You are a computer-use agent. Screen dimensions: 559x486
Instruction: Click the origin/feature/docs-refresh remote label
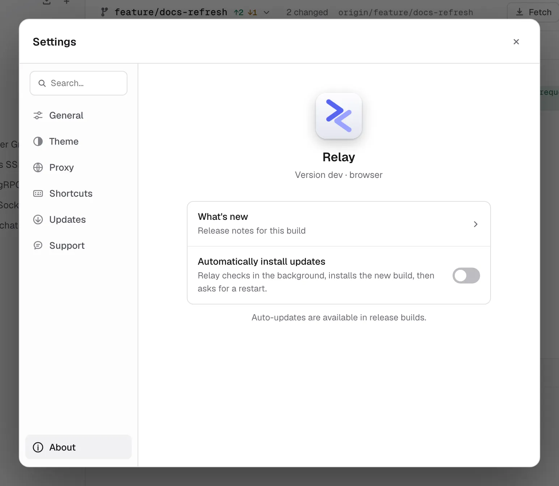[x=405, y=12]
